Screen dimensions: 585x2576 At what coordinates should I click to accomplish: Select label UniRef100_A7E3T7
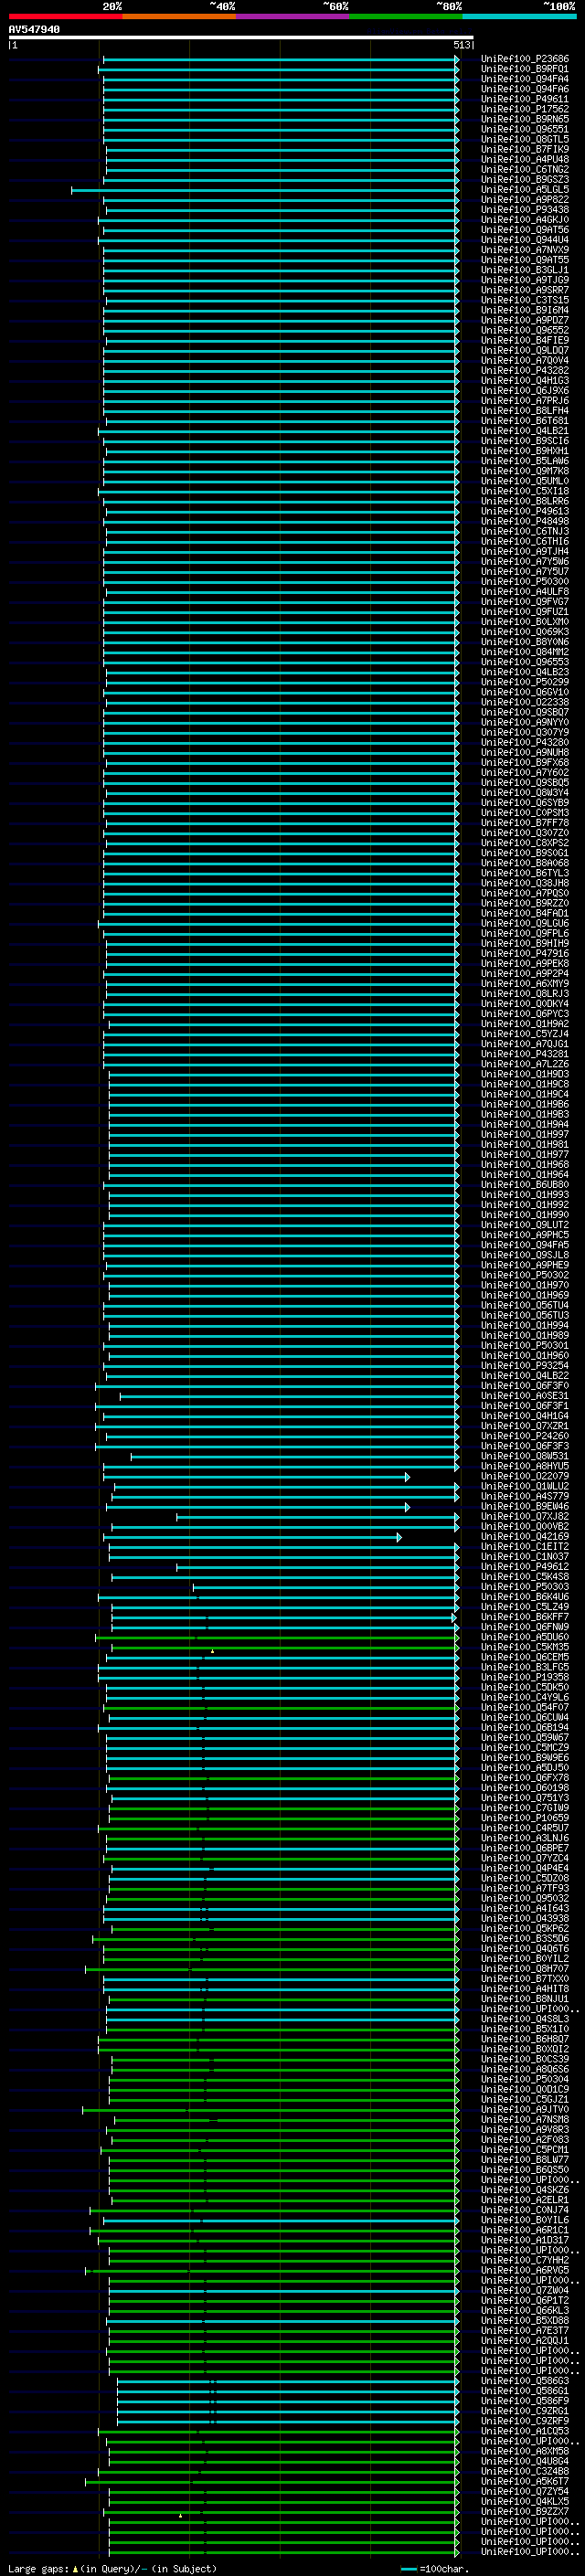[x=525, y=2330]
